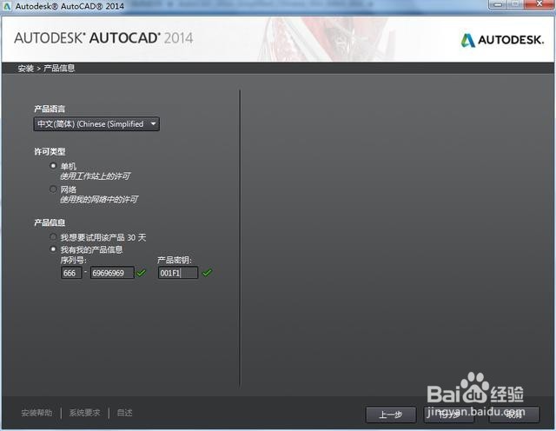Minimize the installer window
The height and width of the screenshot is (431, 556).
tap(498, 4)
